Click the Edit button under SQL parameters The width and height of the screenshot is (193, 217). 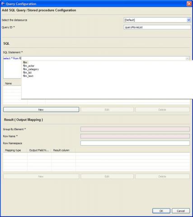coord(107,109)
